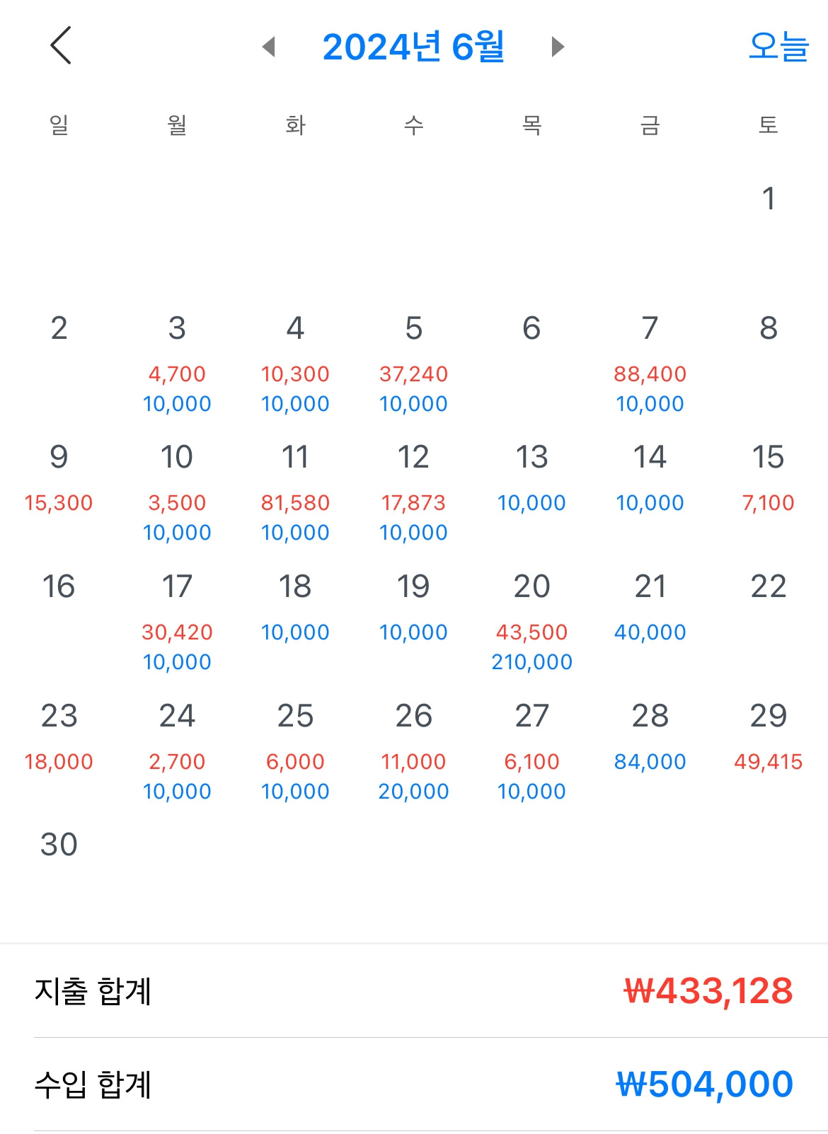Tap day 21 with 40,000 income
Viewport: 828px width, 1134px height.
tap(650, 607)
